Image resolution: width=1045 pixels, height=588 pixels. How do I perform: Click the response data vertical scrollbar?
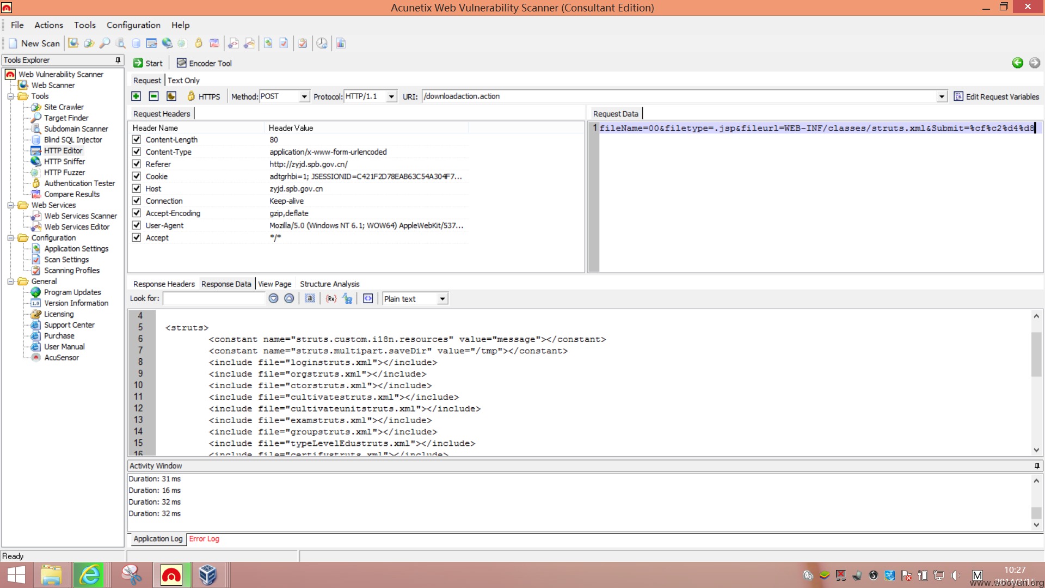[1036, 354]
